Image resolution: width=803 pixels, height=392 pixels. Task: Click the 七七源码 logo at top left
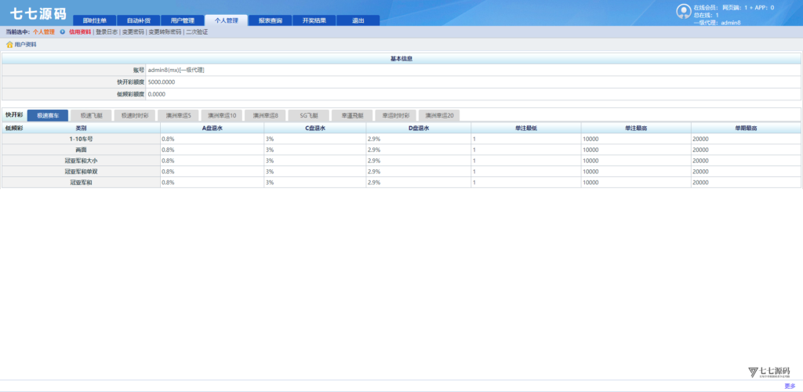click(x=38, y=13)
